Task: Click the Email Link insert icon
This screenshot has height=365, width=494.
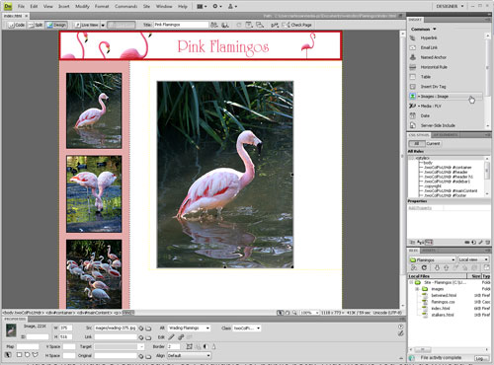Action: coord(413,47)
